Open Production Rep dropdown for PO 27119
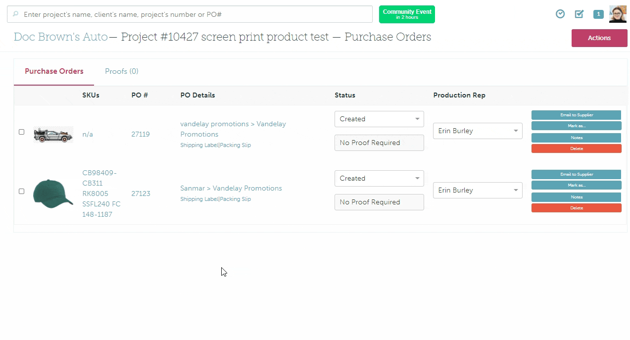 coord(478,131)
